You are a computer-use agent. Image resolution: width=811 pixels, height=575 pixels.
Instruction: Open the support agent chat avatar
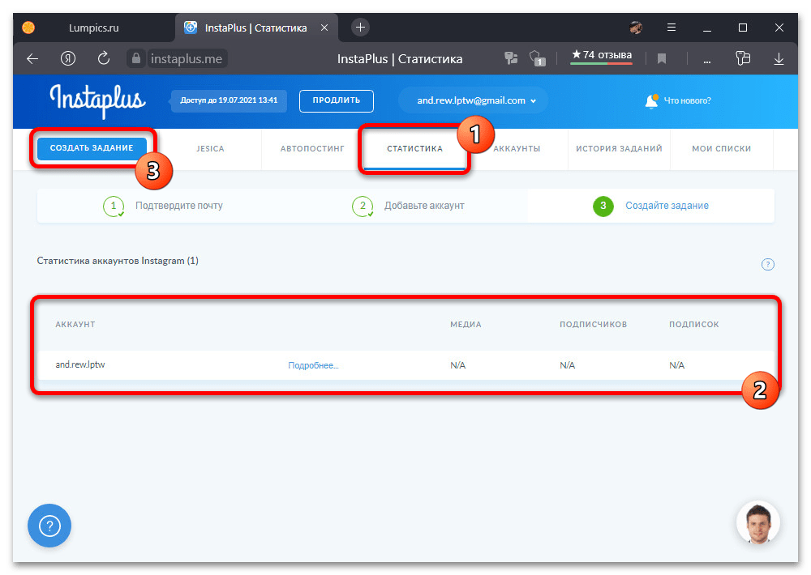pos(758,522)
